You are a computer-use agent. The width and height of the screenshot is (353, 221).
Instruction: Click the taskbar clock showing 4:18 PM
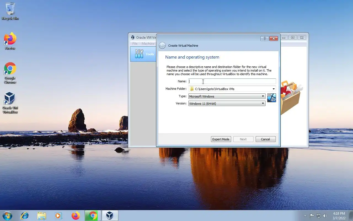[339, 216]
